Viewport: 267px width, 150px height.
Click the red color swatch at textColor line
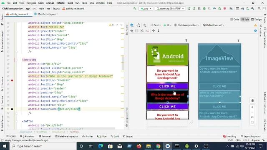[12, 80]
